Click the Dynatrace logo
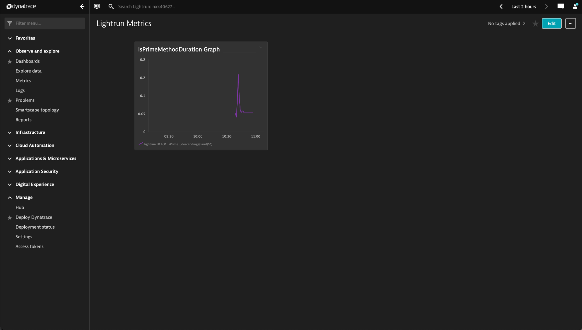 (x=21, y=6)
